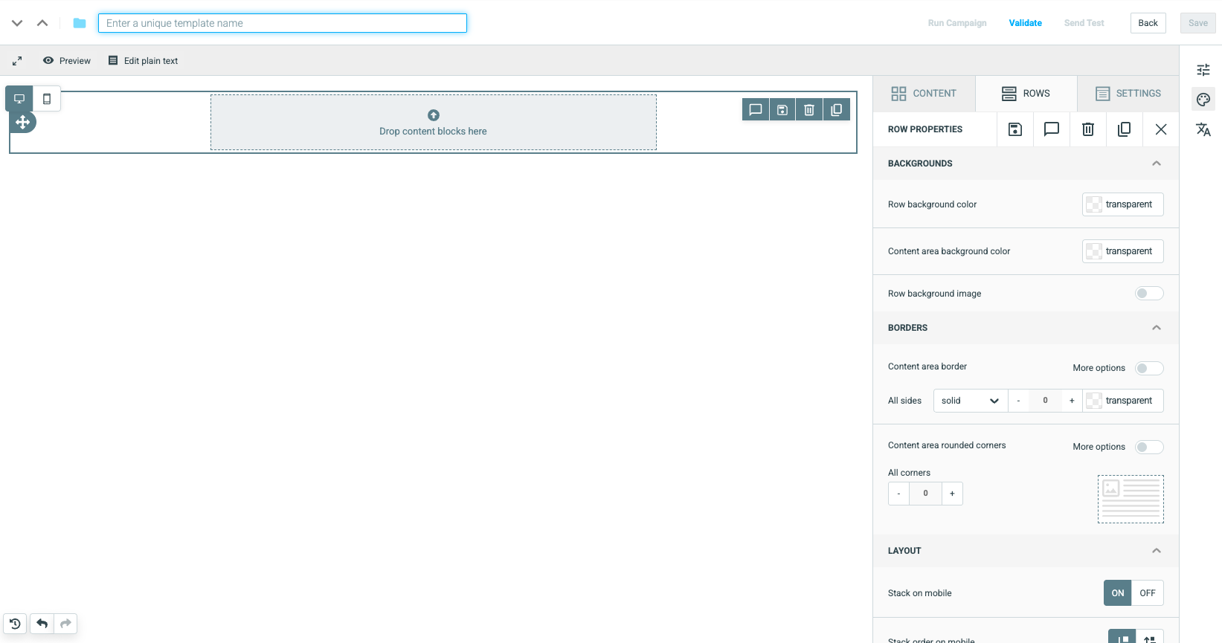The image size is (1222, 643).
Task: Switch to mobile view mode
Action: coord(47,99)
